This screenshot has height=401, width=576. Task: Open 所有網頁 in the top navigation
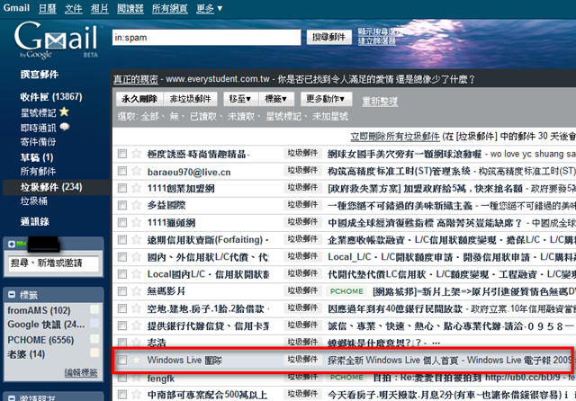coord(170,8)
